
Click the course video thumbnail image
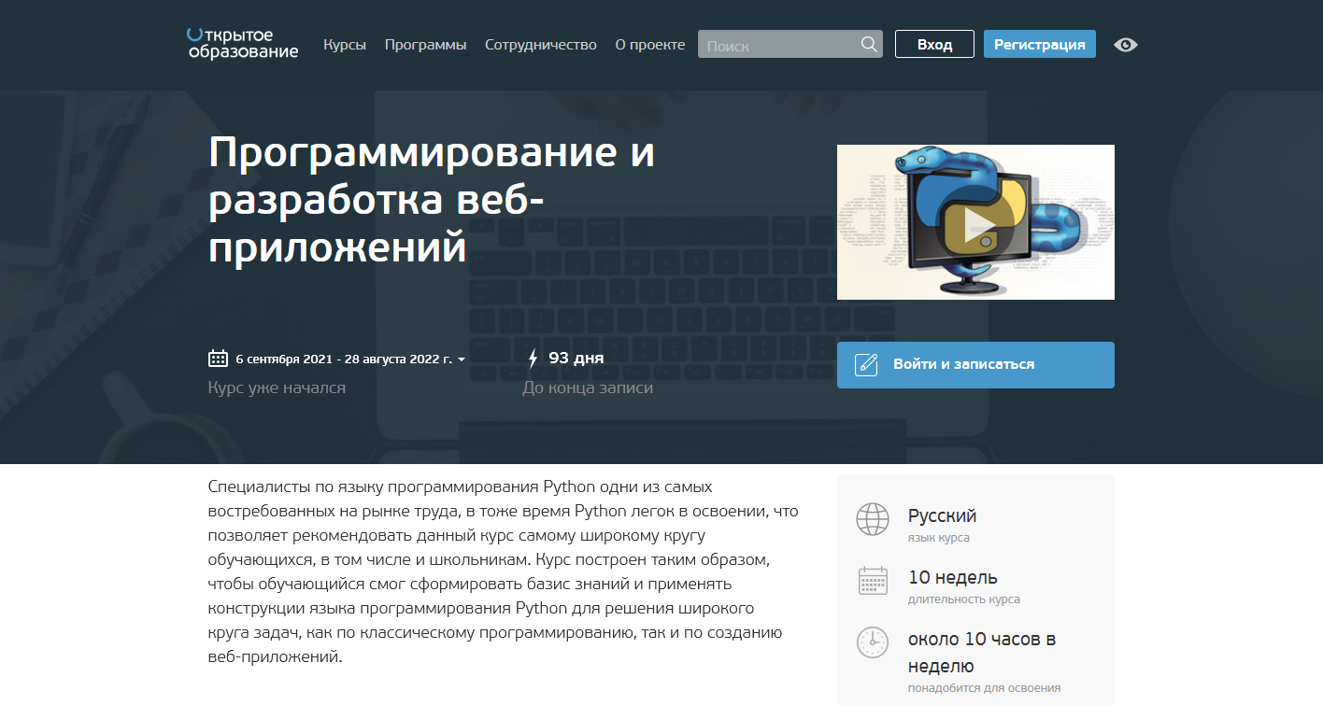[975, 221]
